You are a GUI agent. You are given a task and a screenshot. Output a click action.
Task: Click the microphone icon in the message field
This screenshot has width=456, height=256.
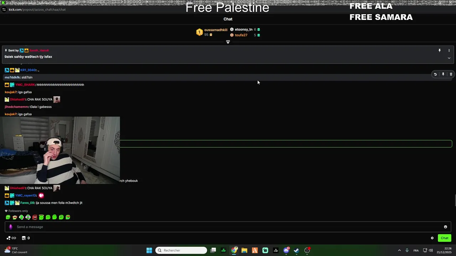(10, 227)
